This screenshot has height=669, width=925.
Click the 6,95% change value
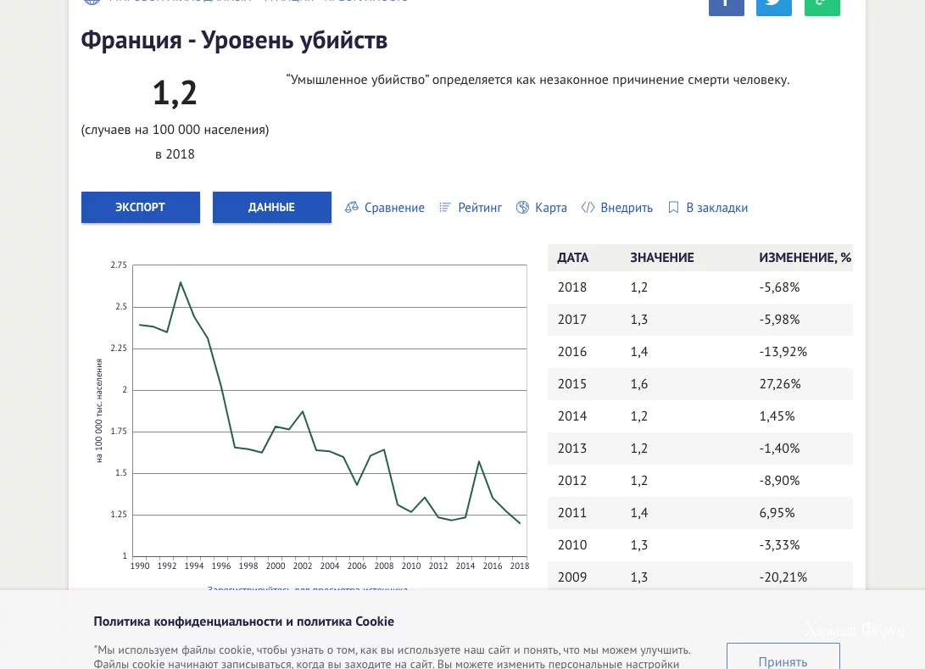(x=777, y=513)
